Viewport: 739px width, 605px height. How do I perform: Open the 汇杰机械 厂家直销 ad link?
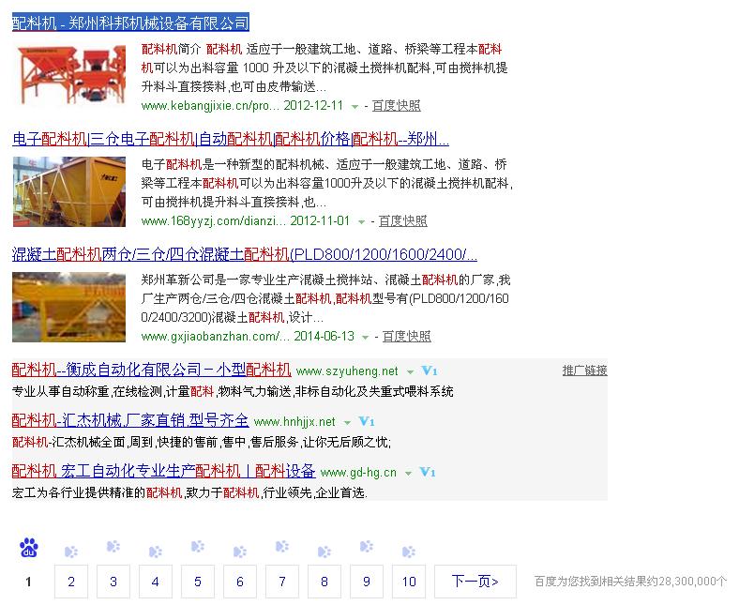(130, 420)
